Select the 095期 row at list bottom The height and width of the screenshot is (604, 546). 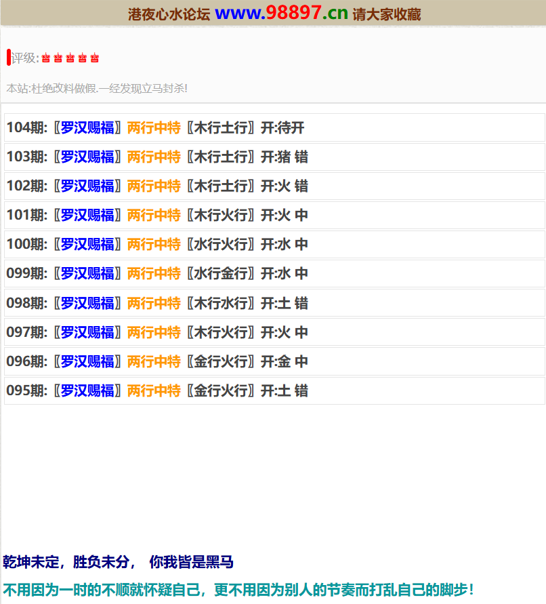pos(274,390)
